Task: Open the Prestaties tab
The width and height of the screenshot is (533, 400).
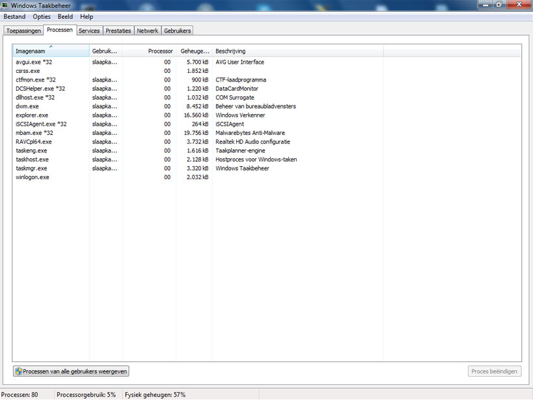Action: 118,31
